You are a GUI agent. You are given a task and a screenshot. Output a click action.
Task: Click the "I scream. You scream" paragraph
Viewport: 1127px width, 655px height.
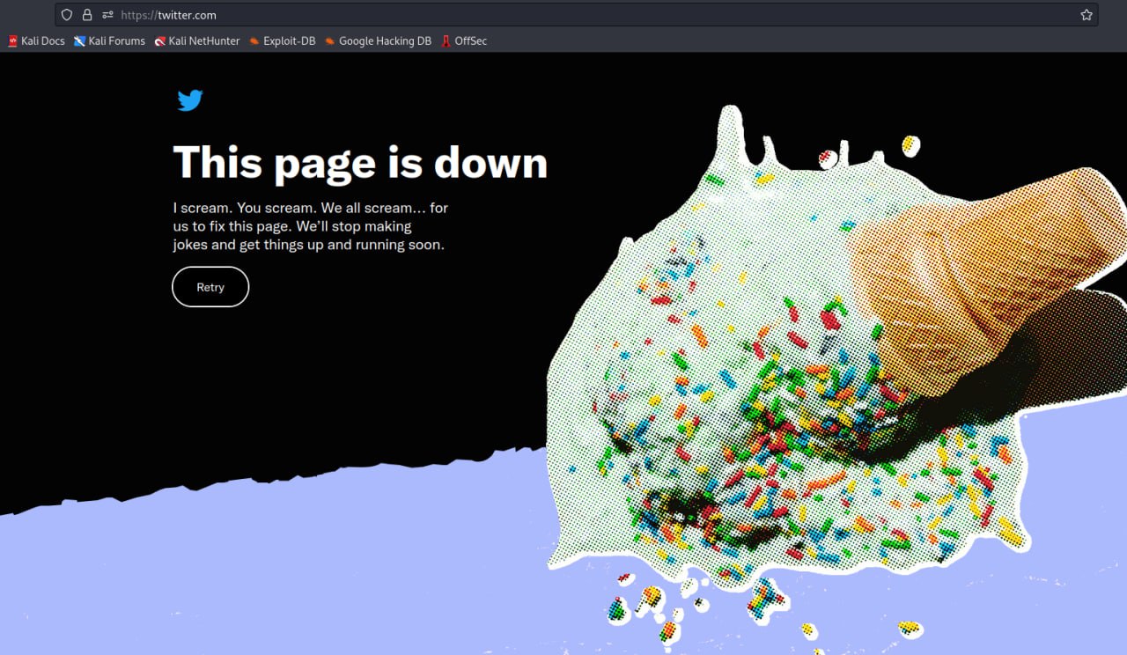[310, 226]
